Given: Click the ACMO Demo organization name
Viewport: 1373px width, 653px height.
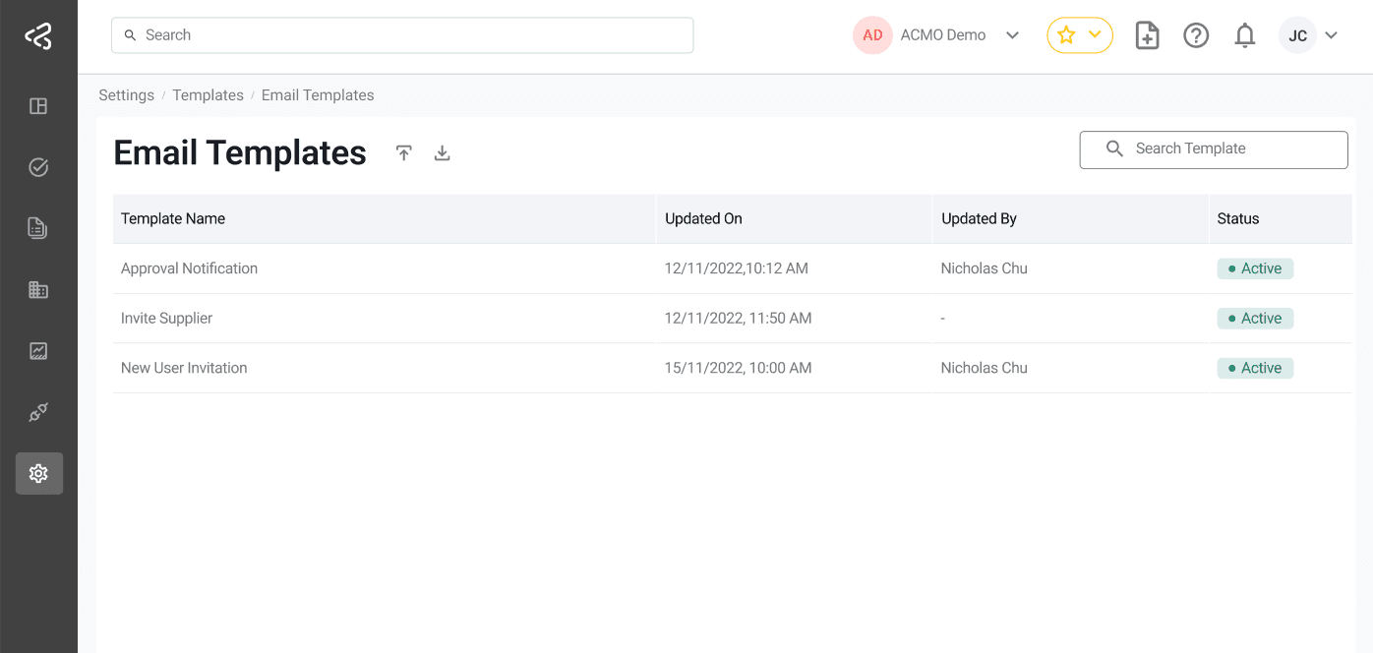Looking at the screenshot, I should click(943, 35).
